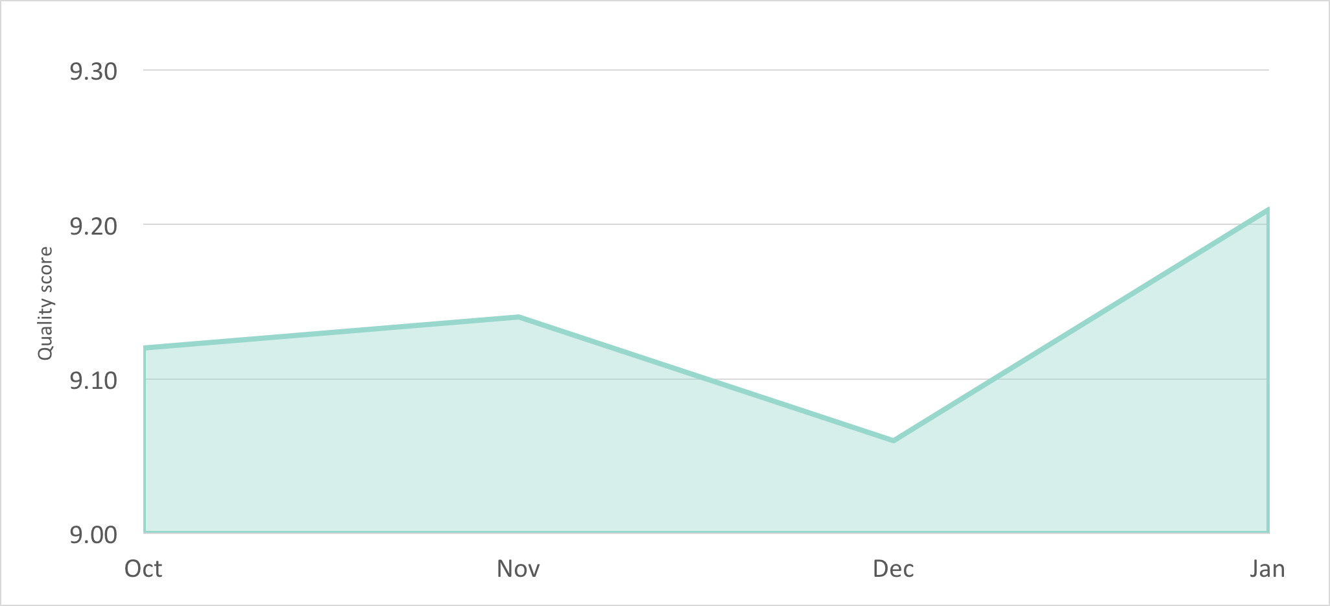1330x606 pixels.
Task: Click the Dec x-axis label
Action: click(x=893, y=569)
